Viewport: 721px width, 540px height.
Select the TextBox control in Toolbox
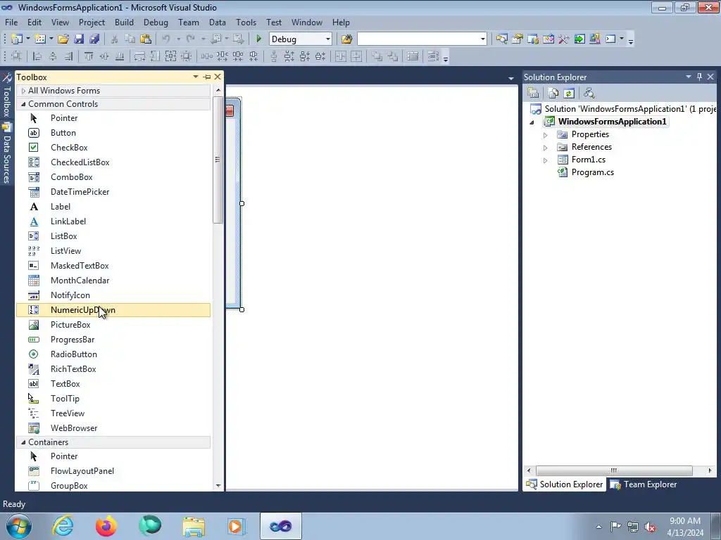[113, 383]
